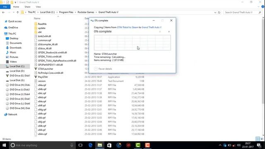Viewport: 265px width, 149px height.
Task: Expand subfolders of Program Files breadcrumb
Action: click(x=75, y=12)
